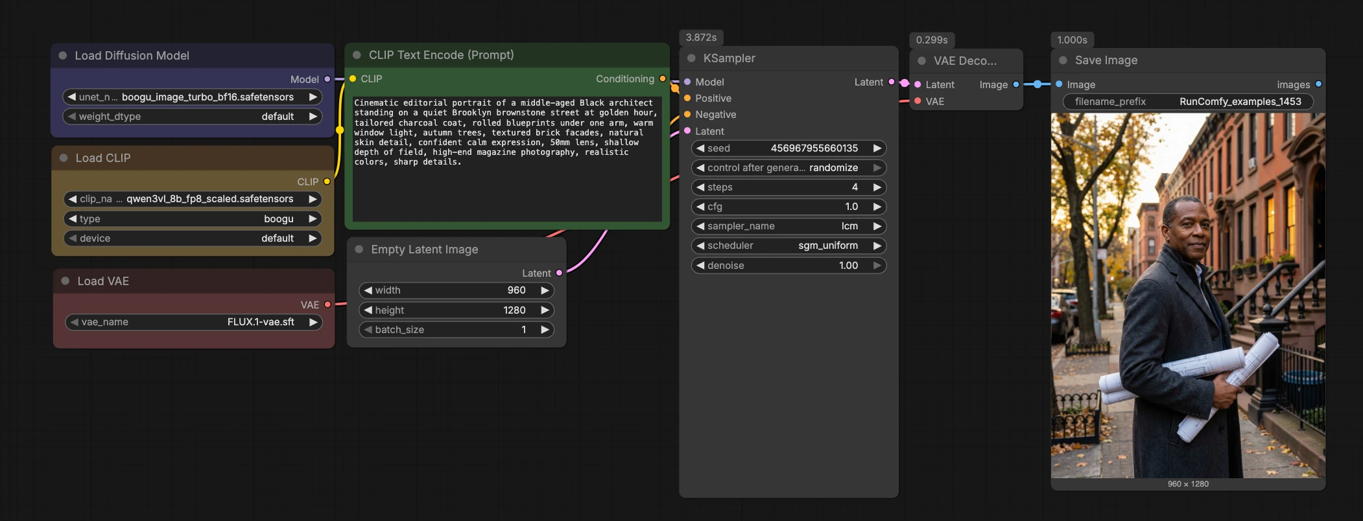Increase steps with right arrow
Viewport: 1363px width, 521px height.
(877, 187)
